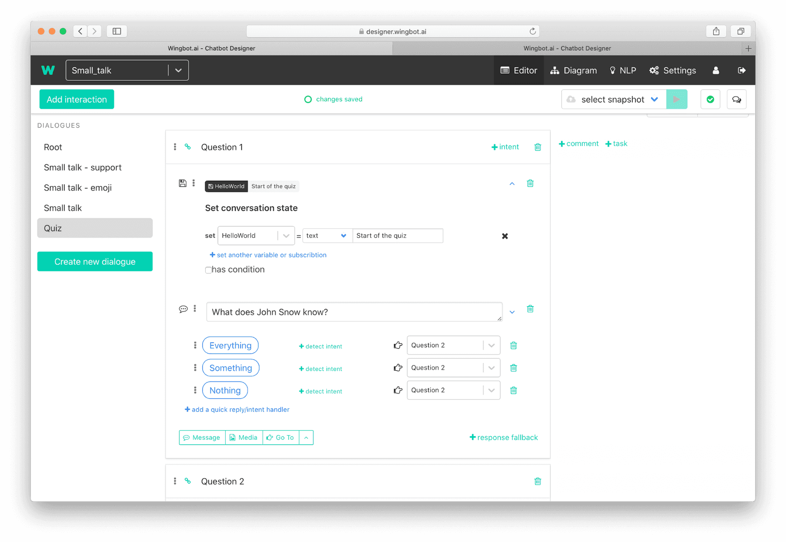Screen dimensions: 786x542
Task: Open the Small_talk bot selector
Action: (x=178, y=70)
